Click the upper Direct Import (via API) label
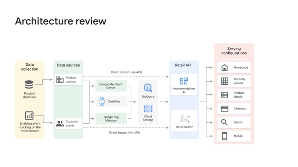Screen dimensions: 298x167 click(126, 72)
